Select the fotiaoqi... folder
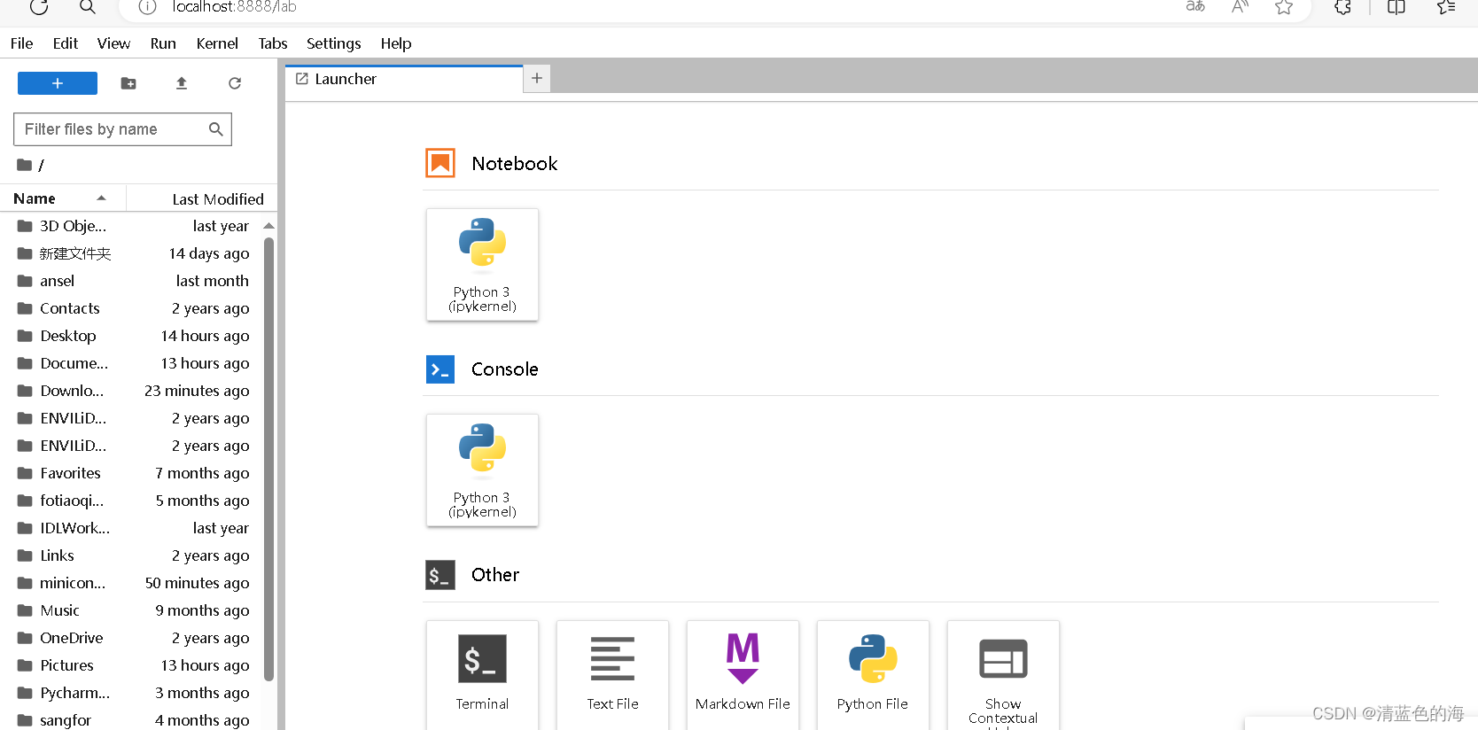 point(133,501)
